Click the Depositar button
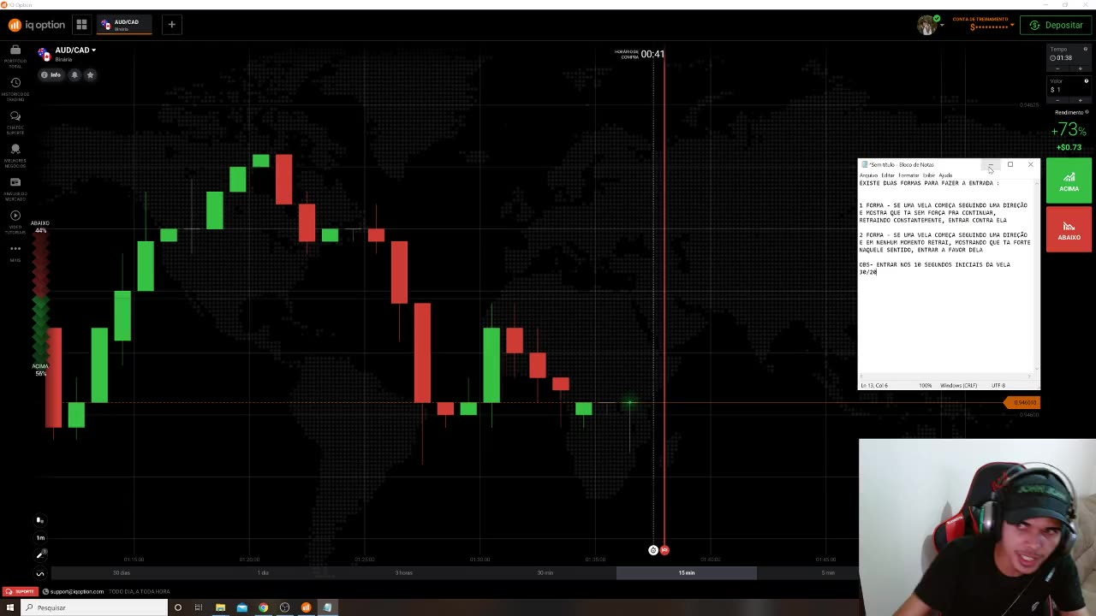The width and height of the screenshot is (1096, 616). click(x=1057, y=25)
